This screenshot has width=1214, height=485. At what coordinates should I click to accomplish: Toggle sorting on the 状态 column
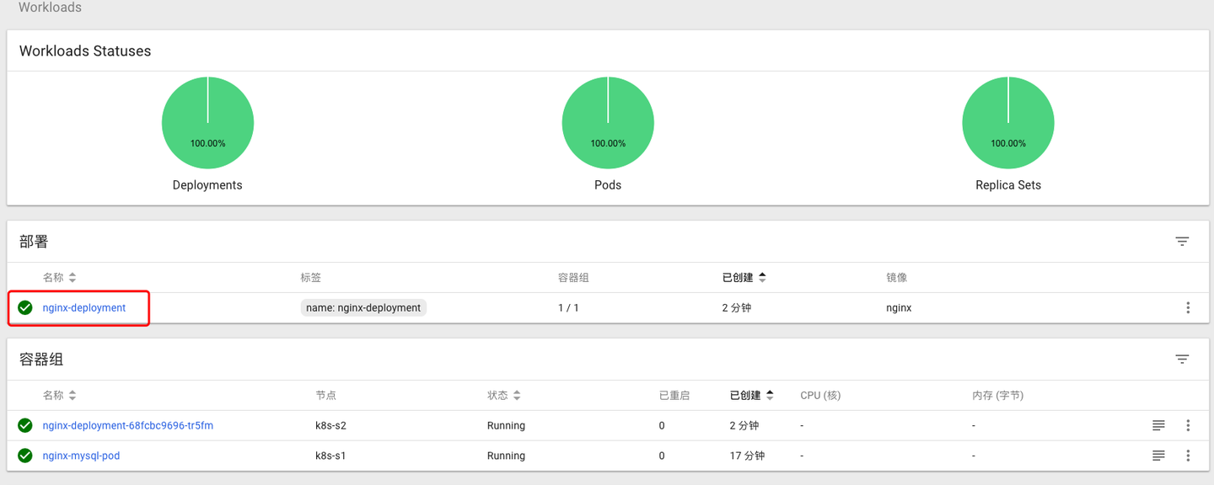pyautogui.click(x=505, y=395)
